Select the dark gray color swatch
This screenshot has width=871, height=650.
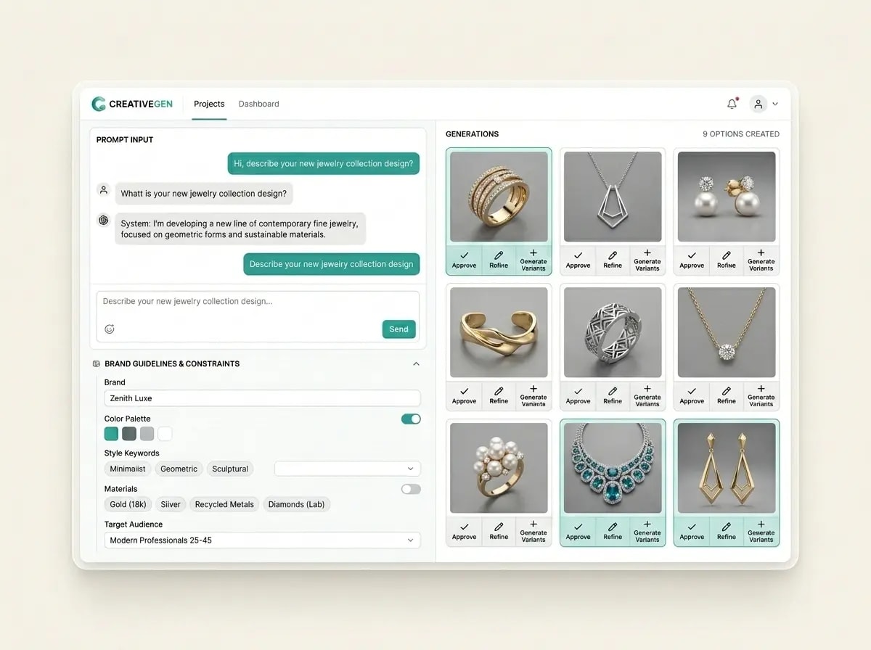(x=129, y=434)
